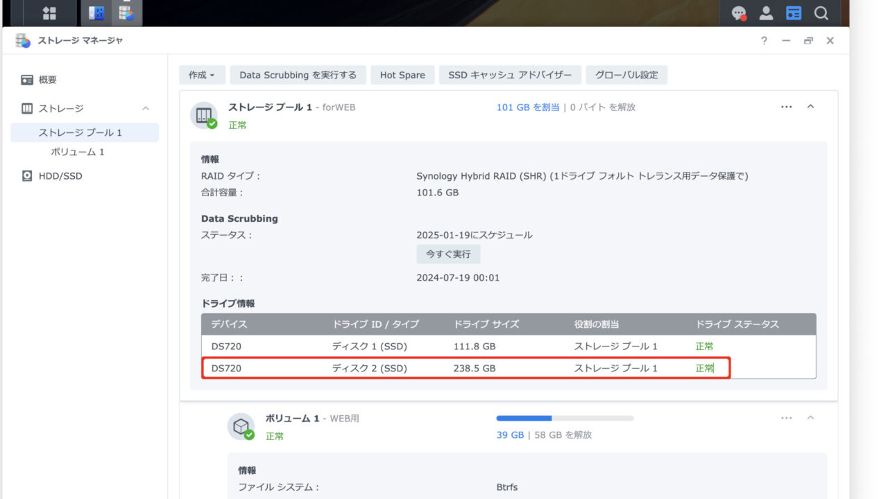The height and width of the screenshot is (499, 888).
Task: Click the 39 GB volume usage link
Action: click(510, 435)
